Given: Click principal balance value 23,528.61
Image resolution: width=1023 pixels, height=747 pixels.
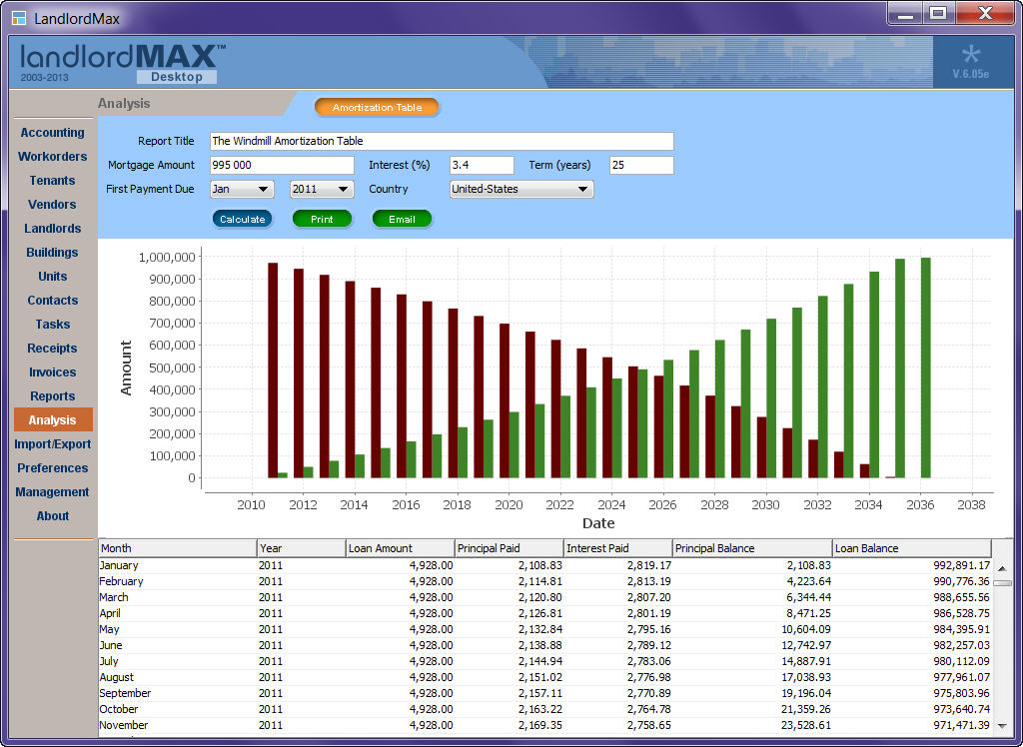Looking at the screenshot, I should [x=806, y=725].
